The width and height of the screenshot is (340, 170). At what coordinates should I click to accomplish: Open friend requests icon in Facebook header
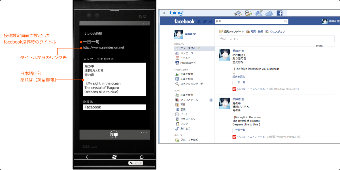(199, 21)
